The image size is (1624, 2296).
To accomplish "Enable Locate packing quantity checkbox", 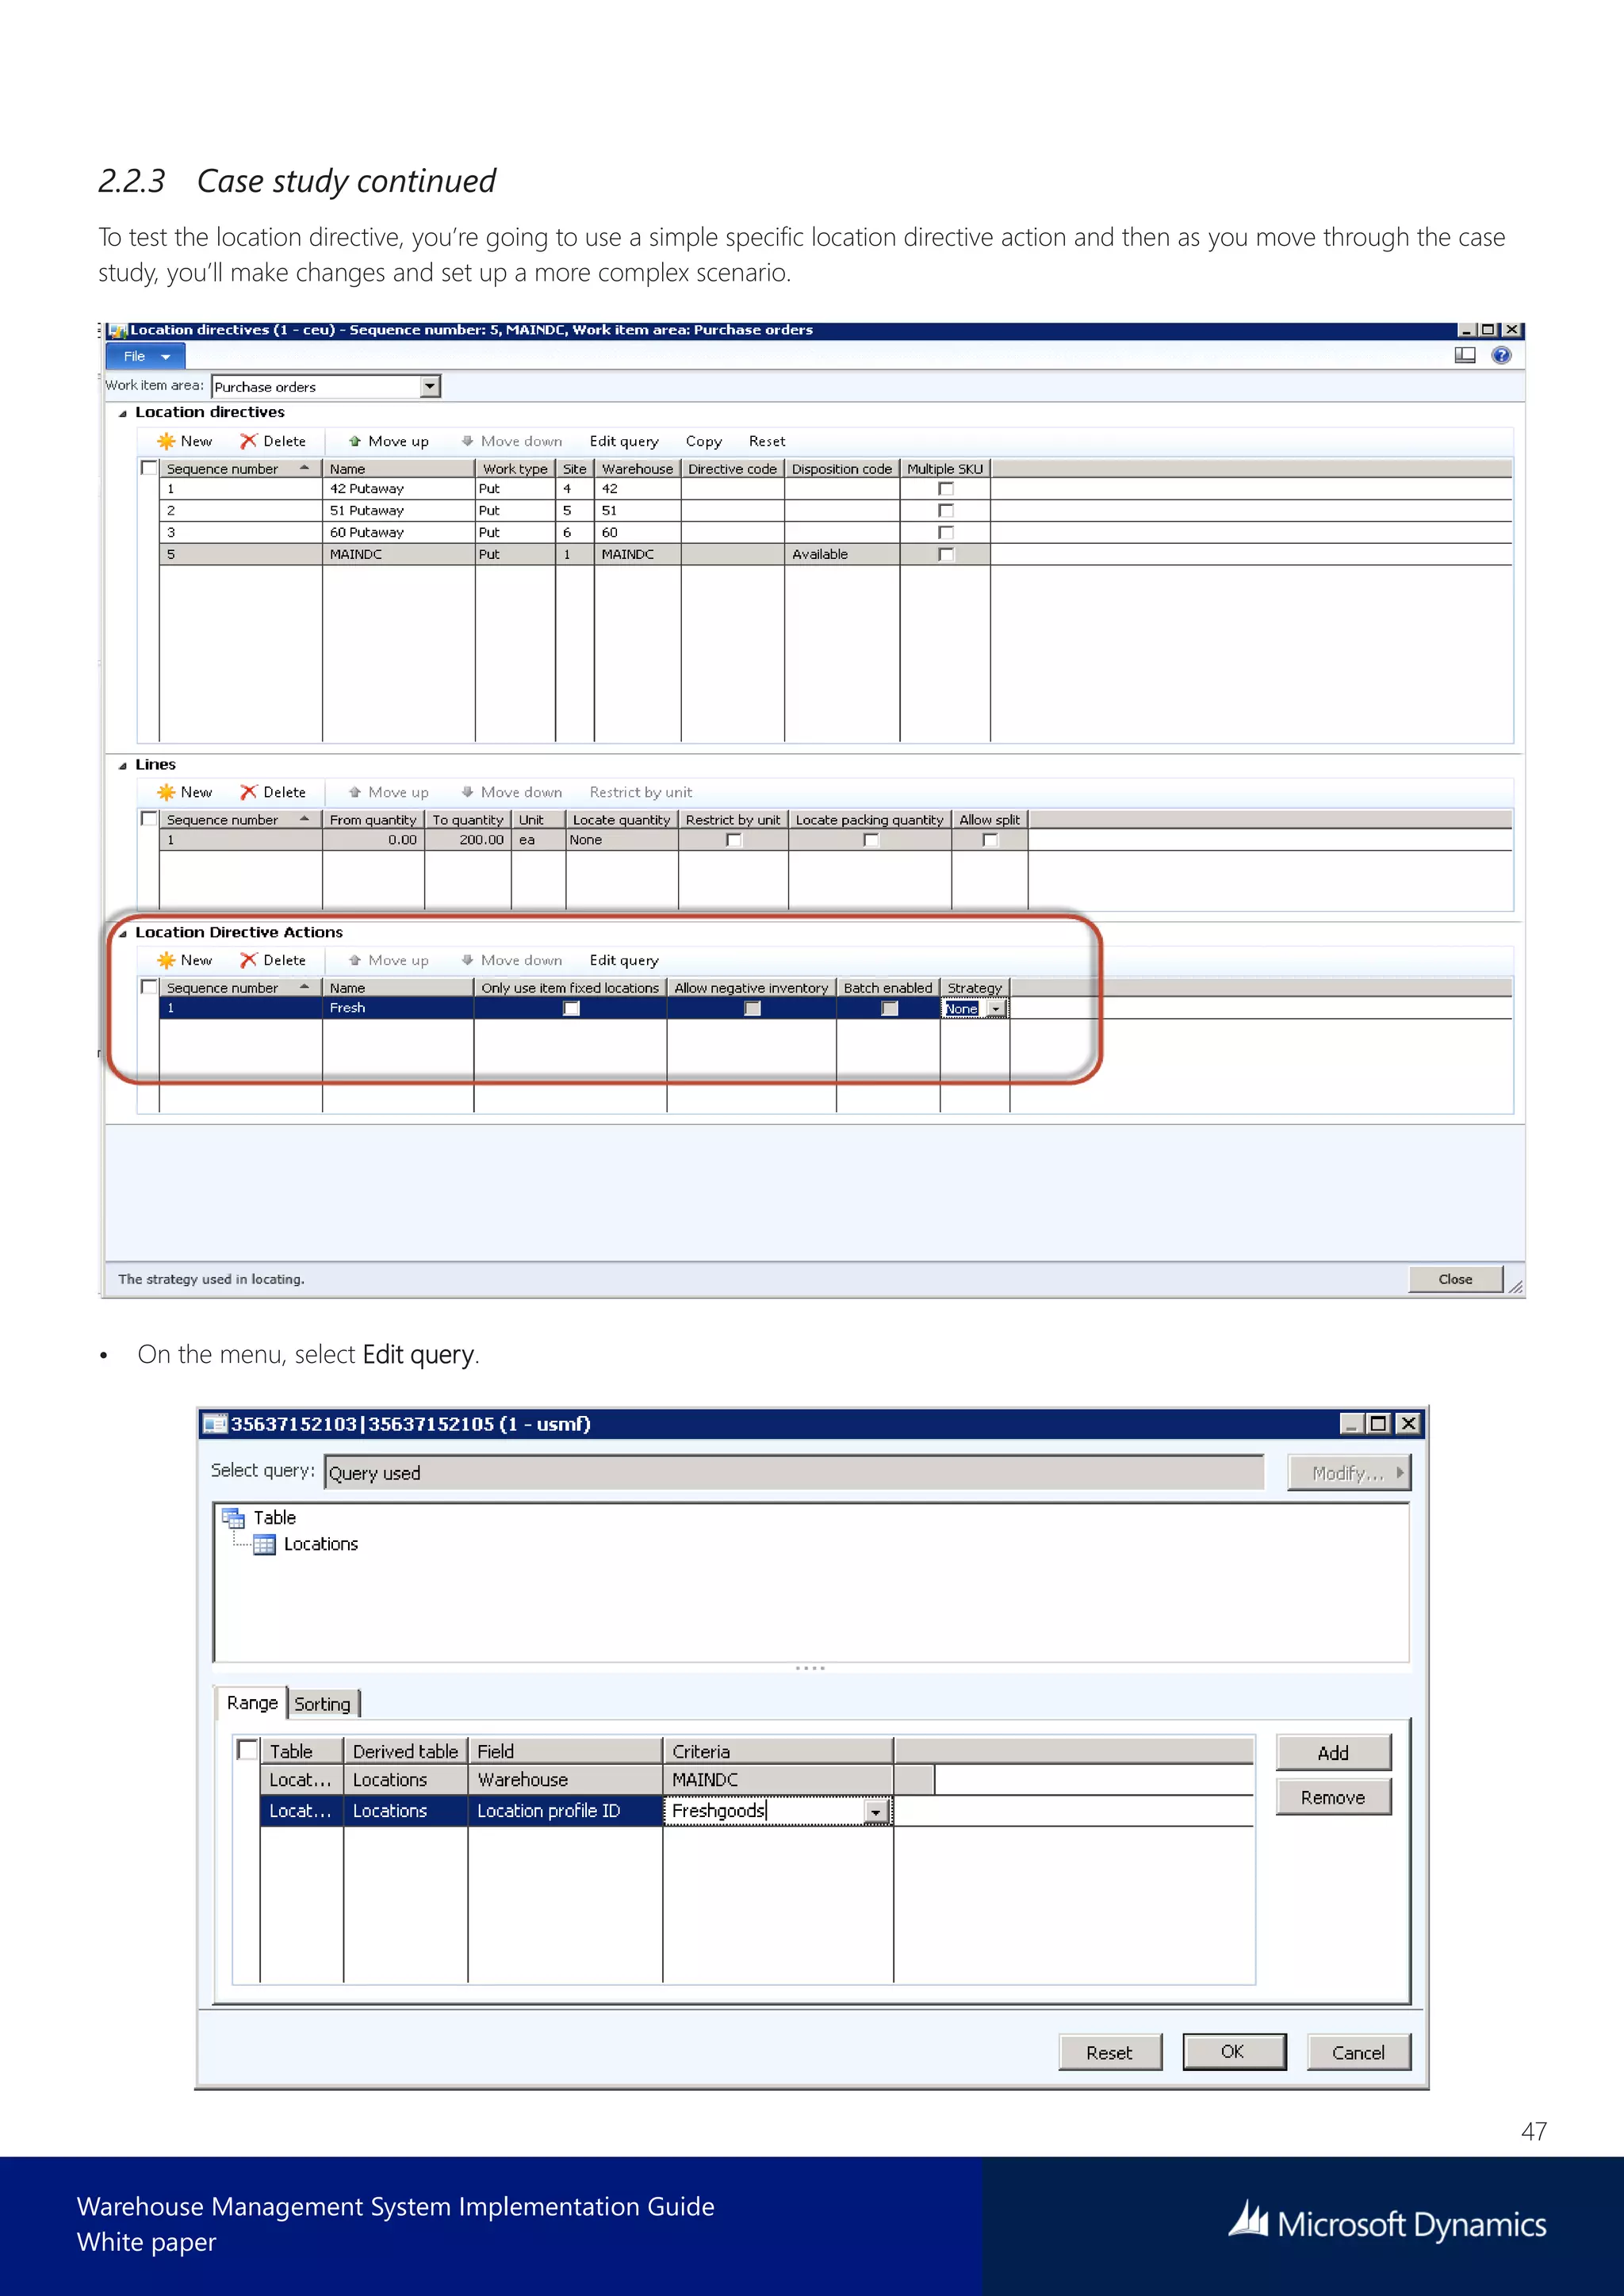I will coord(871,840).
